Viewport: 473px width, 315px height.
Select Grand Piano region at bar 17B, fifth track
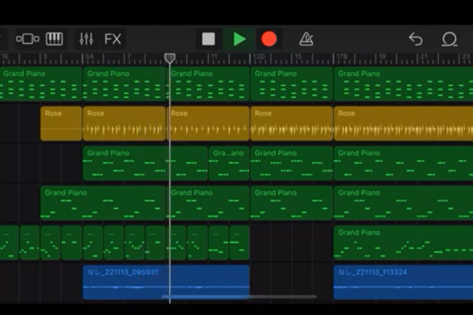tap(403, 243)
